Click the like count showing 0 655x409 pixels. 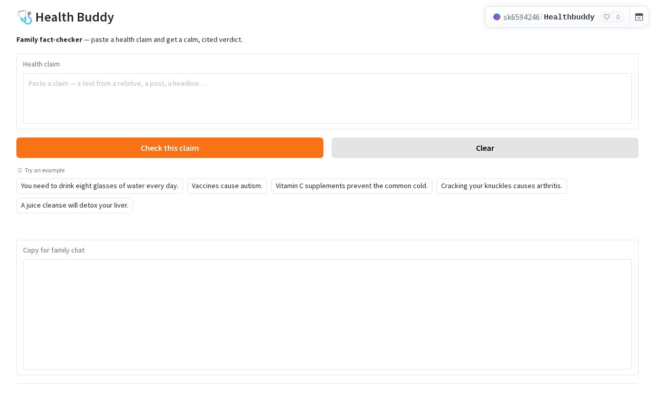[x=618, y=17]
